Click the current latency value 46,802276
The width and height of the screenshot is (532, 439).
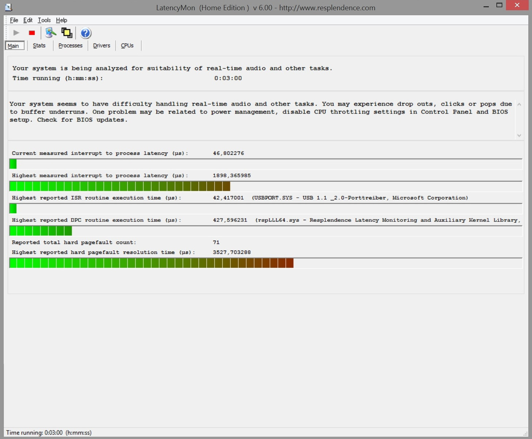[228, 153]
